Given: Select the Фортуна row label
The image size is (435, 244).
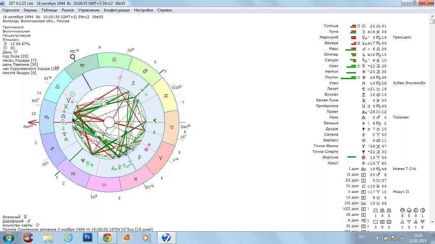Looking at the screenshot, I should [330, 157].
